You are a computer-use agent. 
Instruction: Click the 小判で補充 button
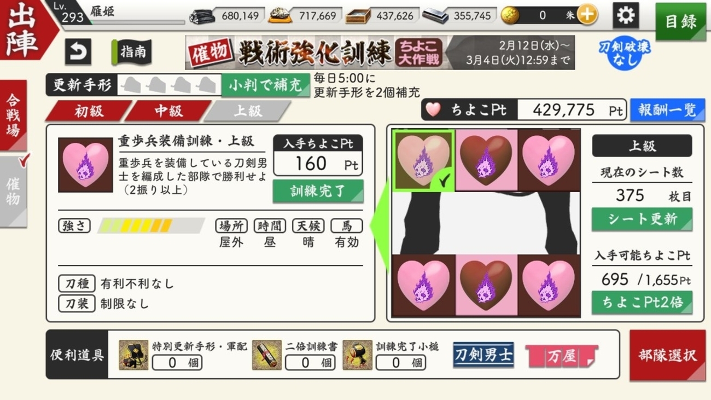(x=266, y=85)
